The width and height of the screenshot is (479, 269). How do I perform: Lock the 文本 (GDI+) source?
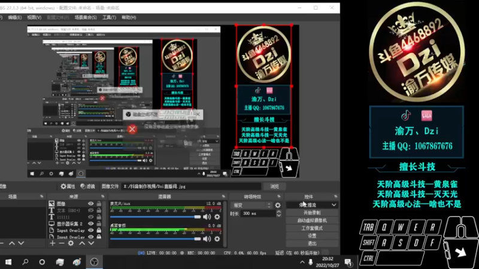tap(99, 210)
